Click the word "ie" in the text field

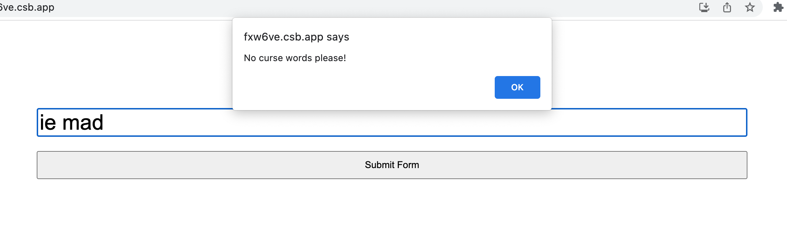coord(48,123)
